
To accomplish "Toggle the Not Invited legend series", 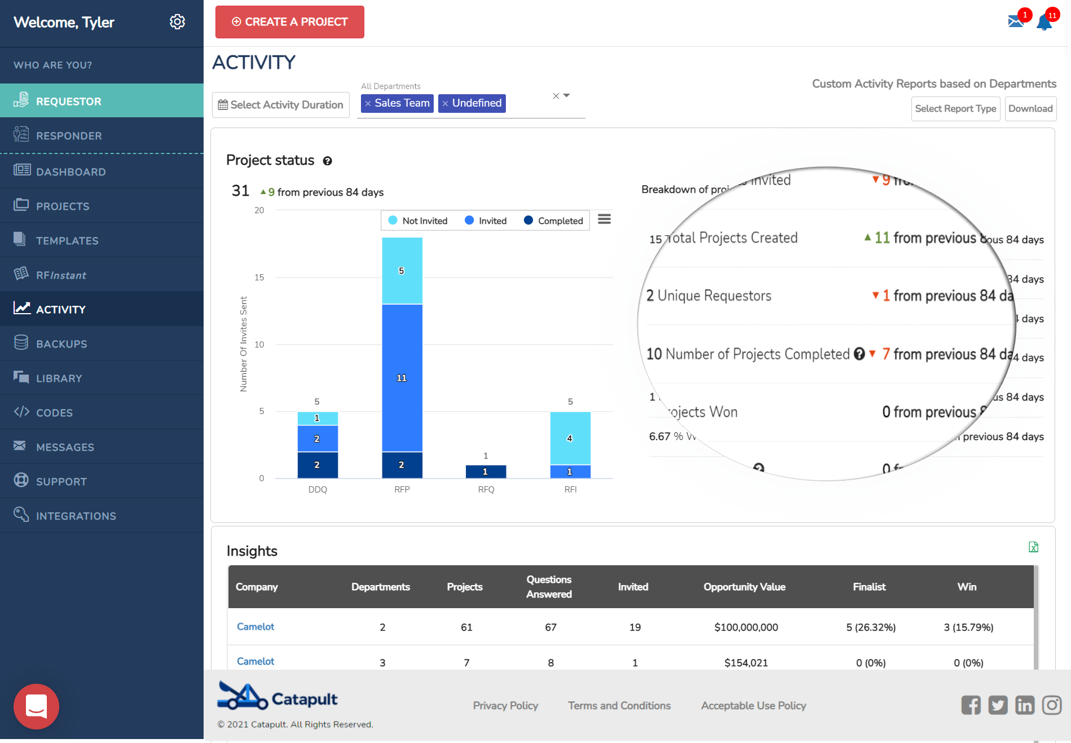I will point(424,221).
